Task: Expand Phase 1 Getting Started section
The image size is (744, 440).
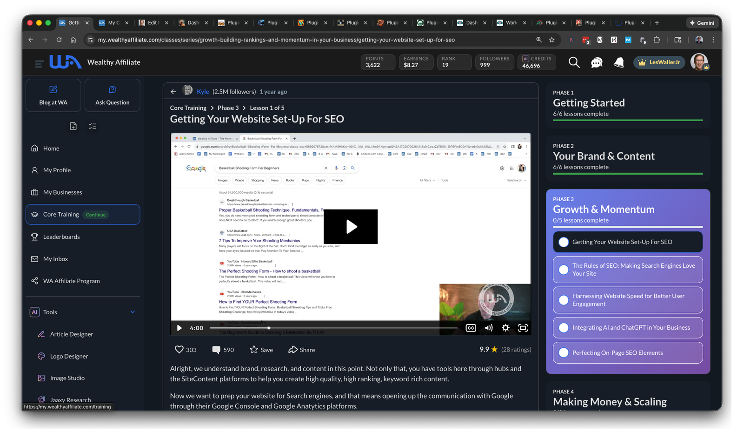Action: tap(628, 103)
